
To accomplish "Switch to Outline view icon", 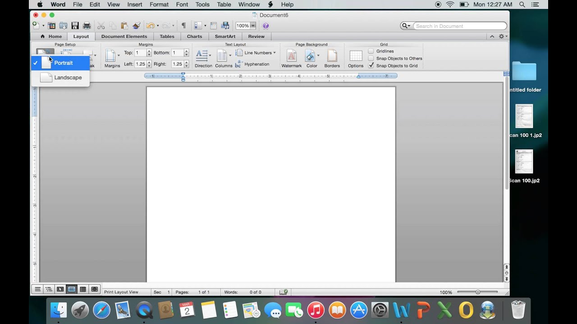I will [49, 289].
